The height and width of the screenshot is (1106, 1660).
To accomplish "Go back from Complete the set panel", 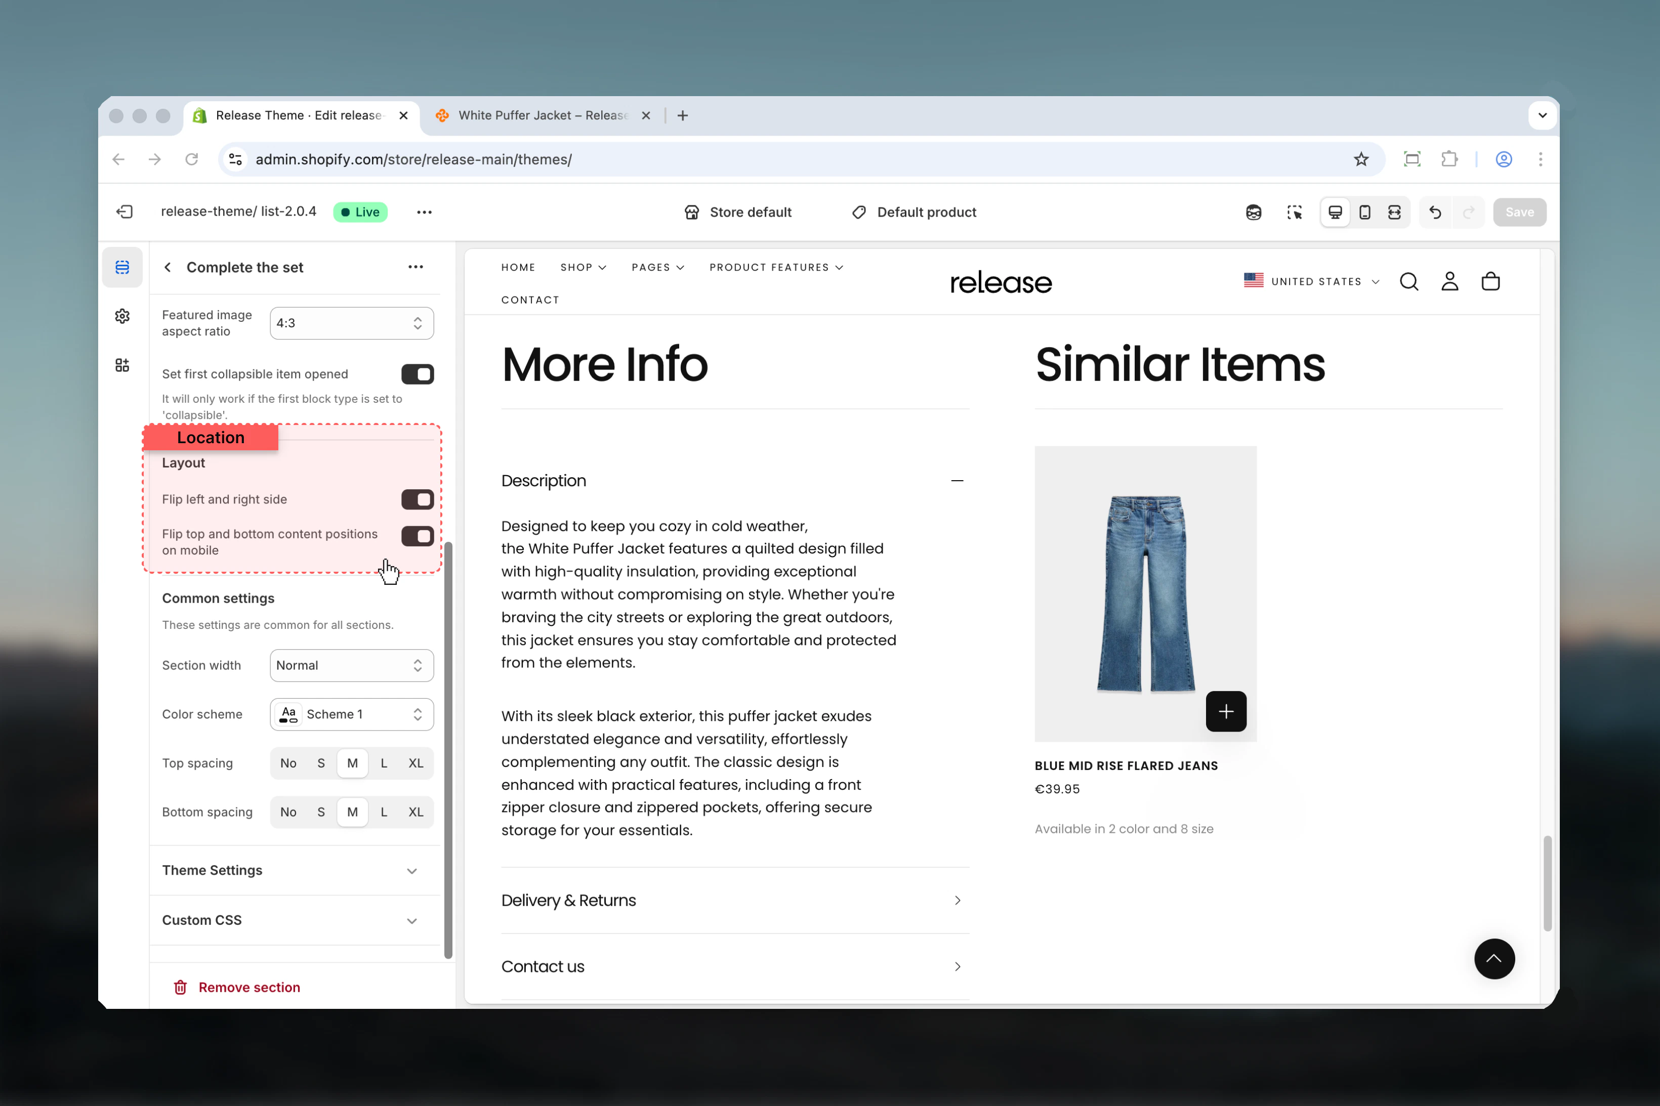I will tap(167, 267).
